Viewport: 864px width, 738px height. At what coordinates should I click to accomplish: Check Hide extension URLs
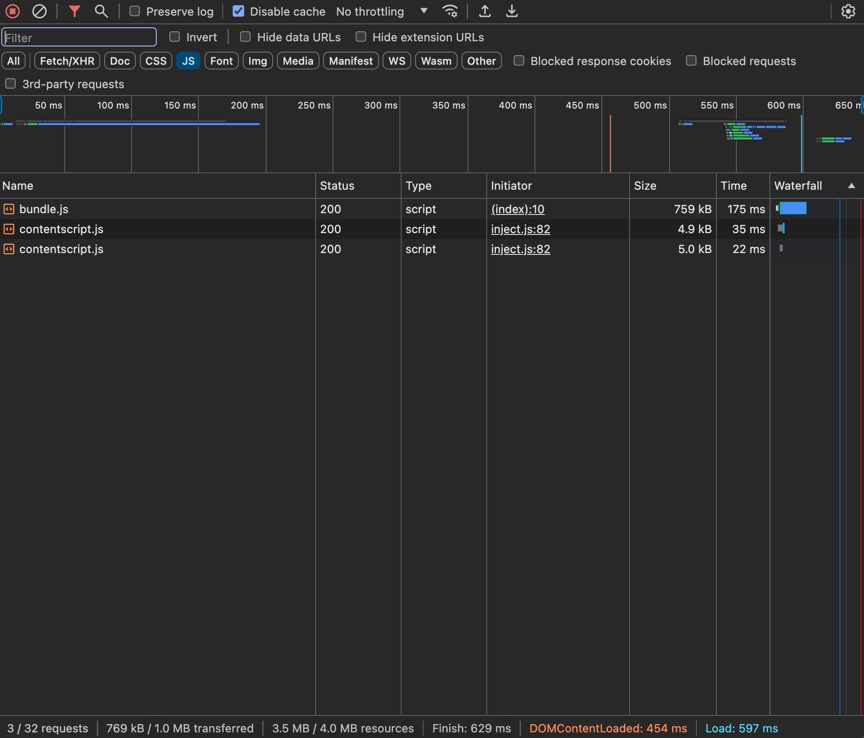tap(361, 37)
